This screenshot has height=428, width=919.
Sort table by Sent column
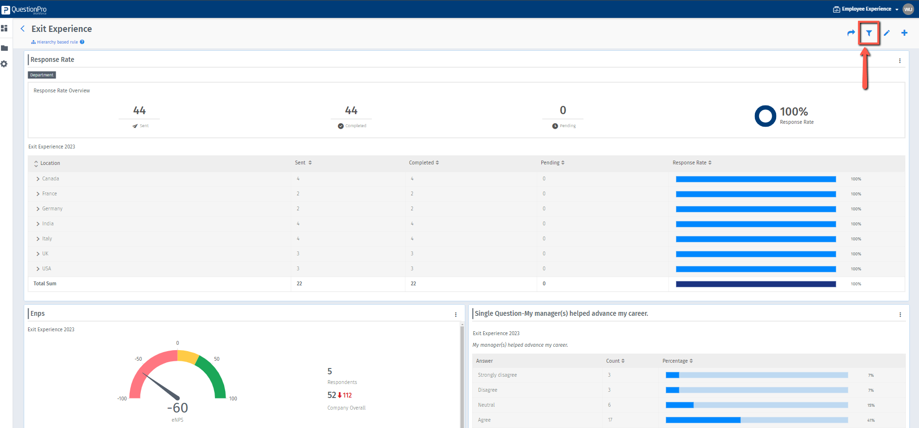coord(304,163)
